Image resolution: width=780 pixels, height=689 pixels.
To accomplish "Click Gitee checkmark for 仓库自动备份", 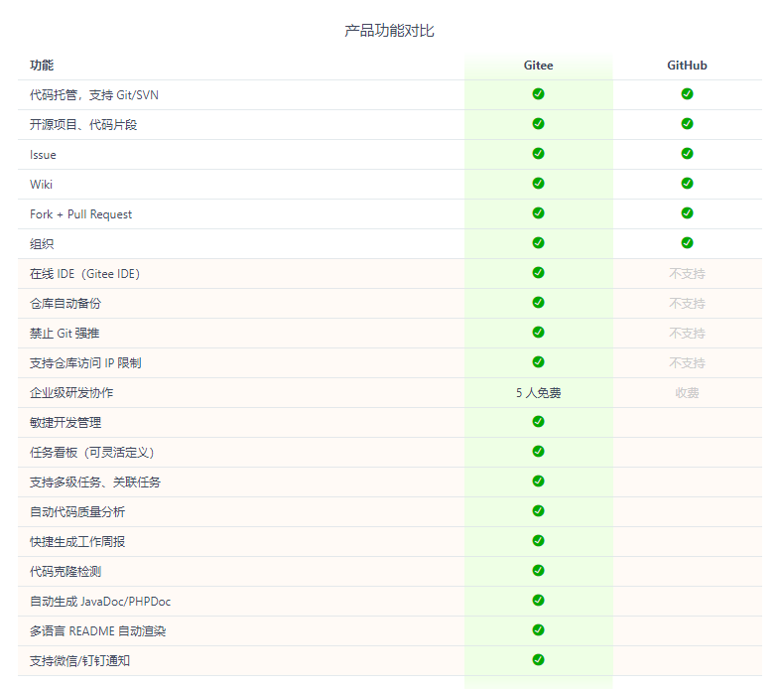I will (538, 302).
